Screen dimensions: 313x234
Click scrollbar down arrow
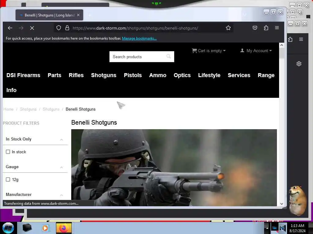click(x=282, y=204)
